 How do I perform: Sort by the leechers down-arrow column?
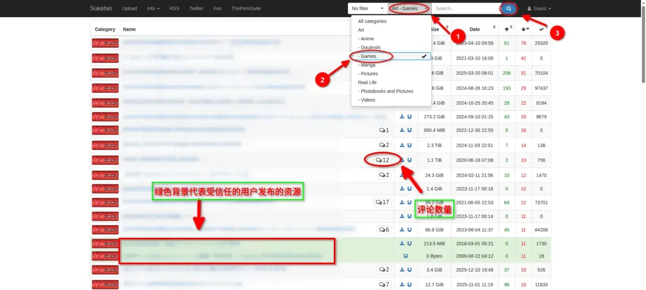pyautogui.click(x=523, y=29)
